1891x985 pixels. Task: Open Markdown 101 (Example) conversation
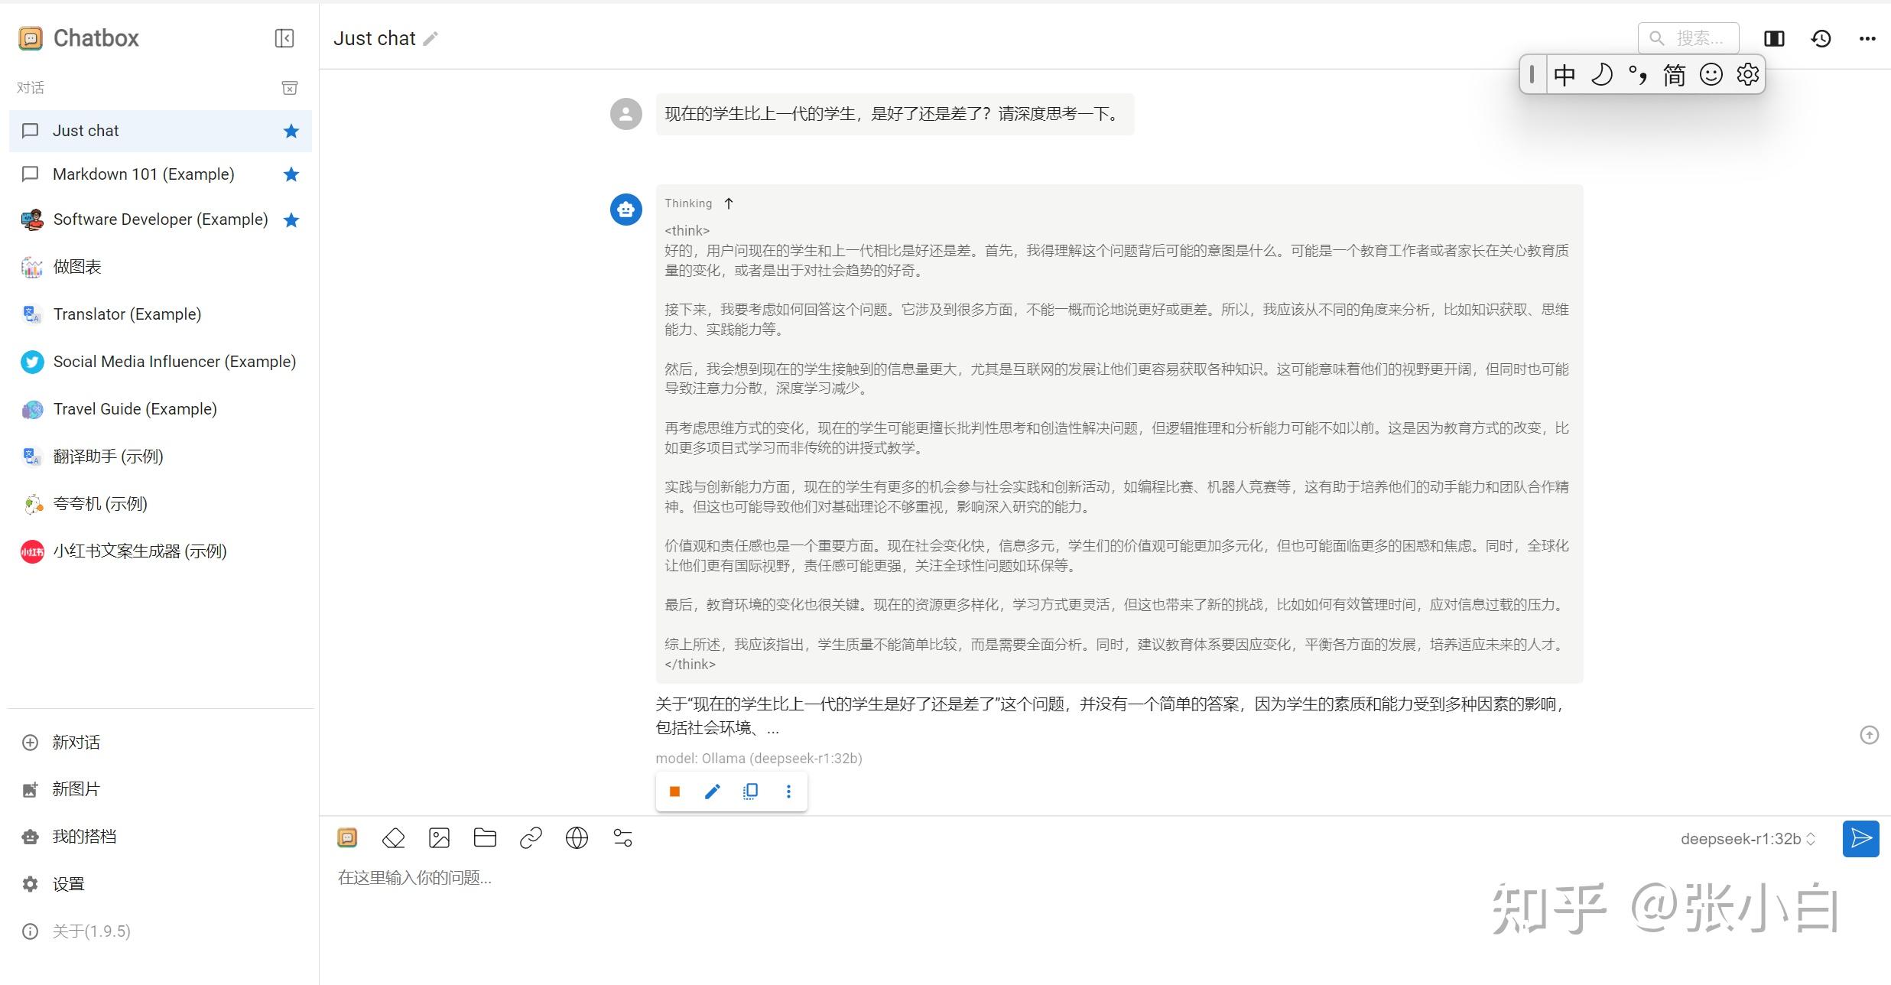coord(161,174)
